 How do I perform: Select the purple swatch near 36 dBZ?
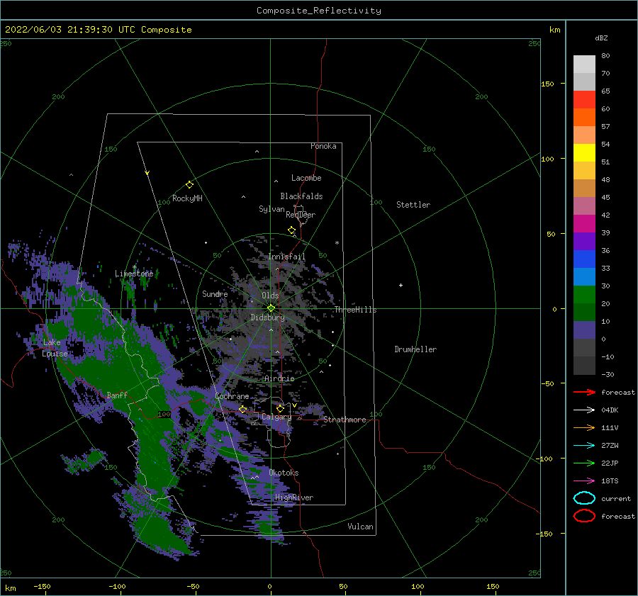pyautogui.click(x=584, y=241)
